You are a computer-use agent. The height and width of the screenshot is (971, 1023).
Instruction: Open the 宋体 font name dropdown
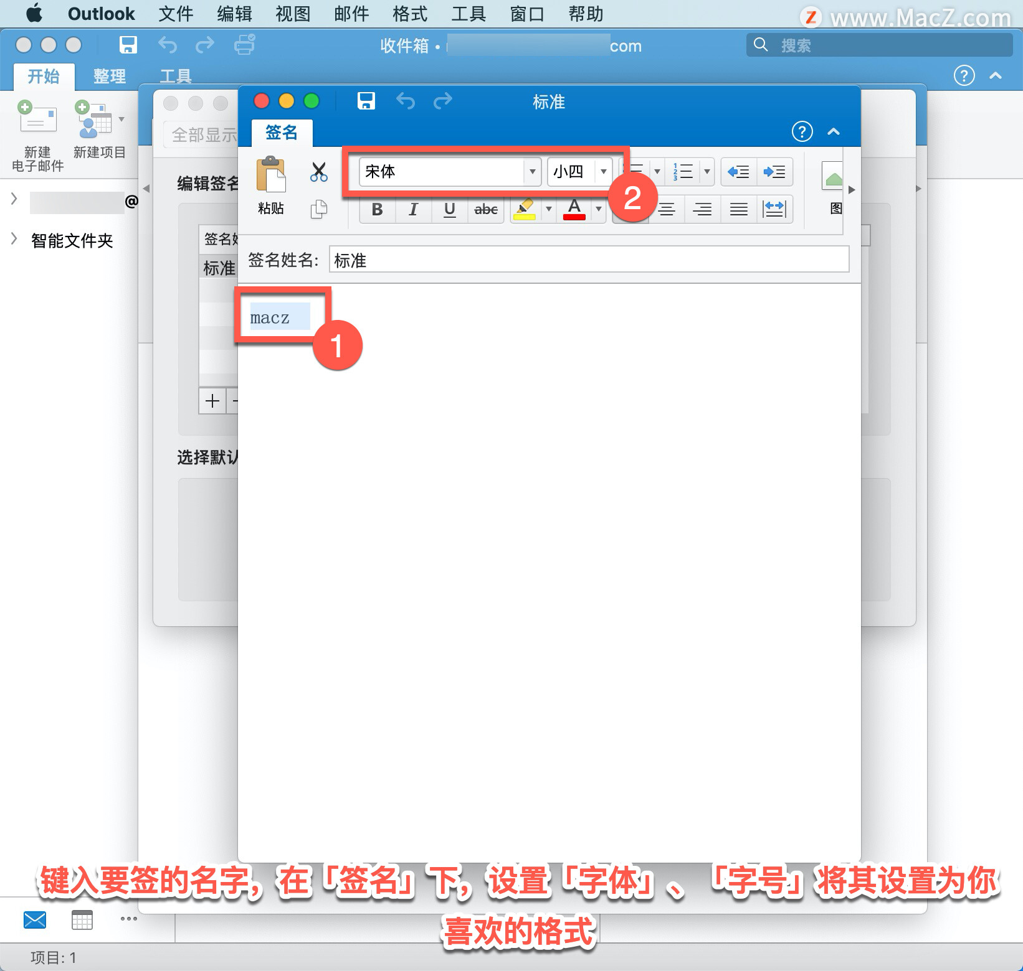coord(533,171)
